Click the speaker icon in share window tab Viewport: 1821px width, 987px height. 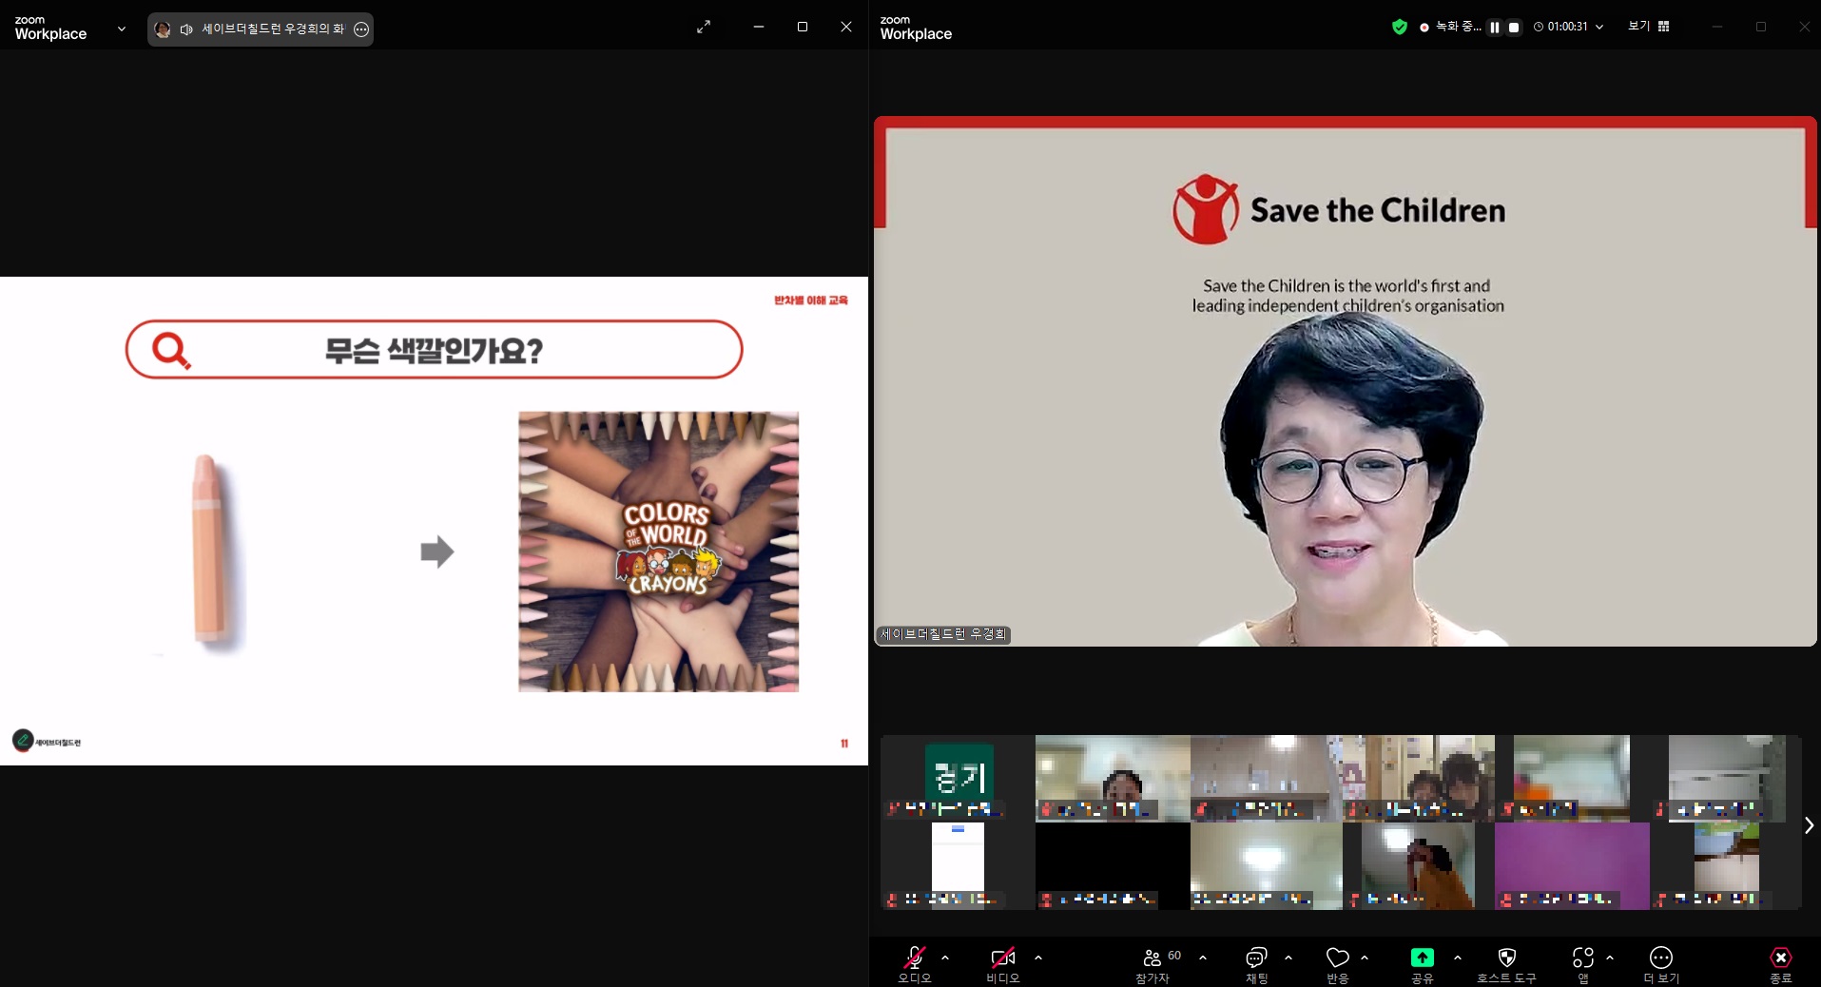[186, 29]
